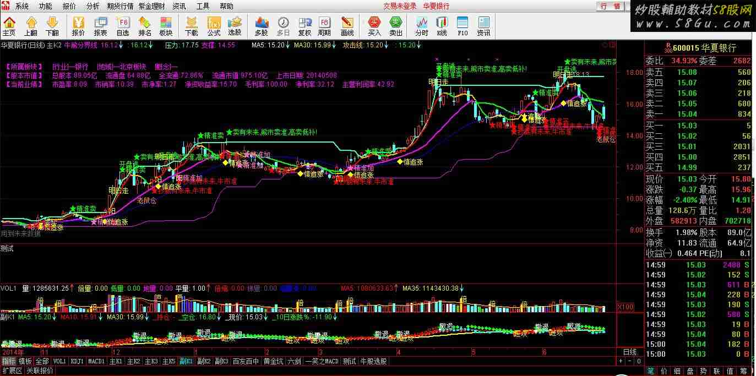Open the 排名 ranking icon

pyautogui.click(x=144, y=26)
